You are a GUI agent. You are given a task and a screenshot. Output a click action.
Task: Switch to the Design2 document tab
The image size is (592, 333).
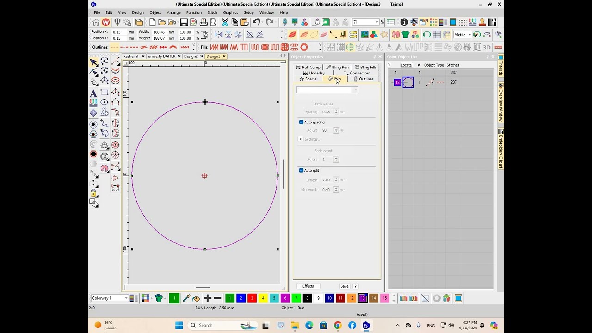pos(191,56)
